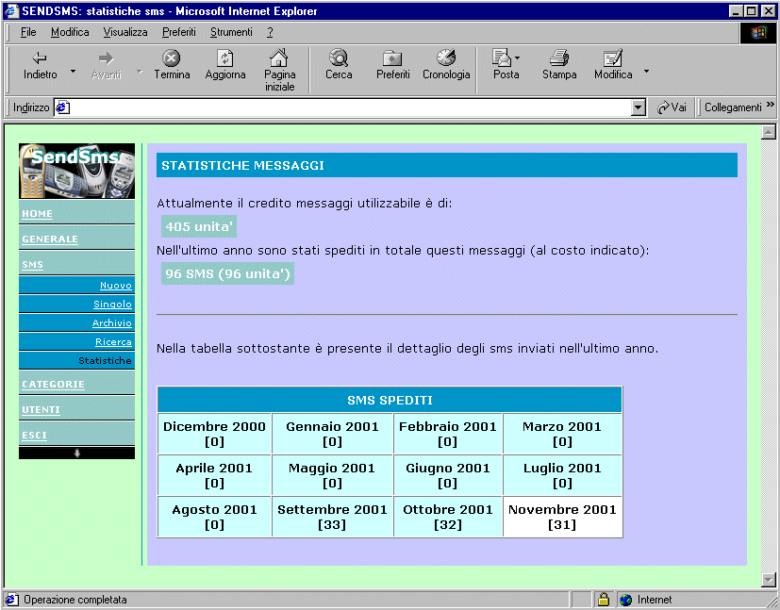Select the 'Novembre 2001 [31]' cell
This screenshot has width=780, height=610.
coord(563,517)
